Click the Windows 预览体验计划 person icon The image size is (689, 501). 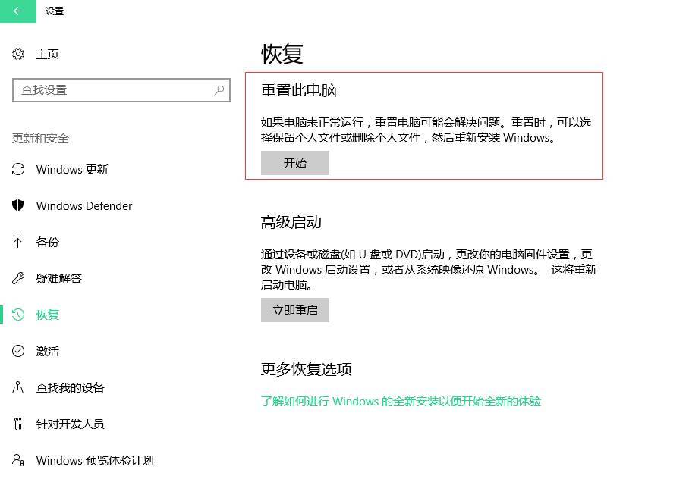(x=18, y=460)
